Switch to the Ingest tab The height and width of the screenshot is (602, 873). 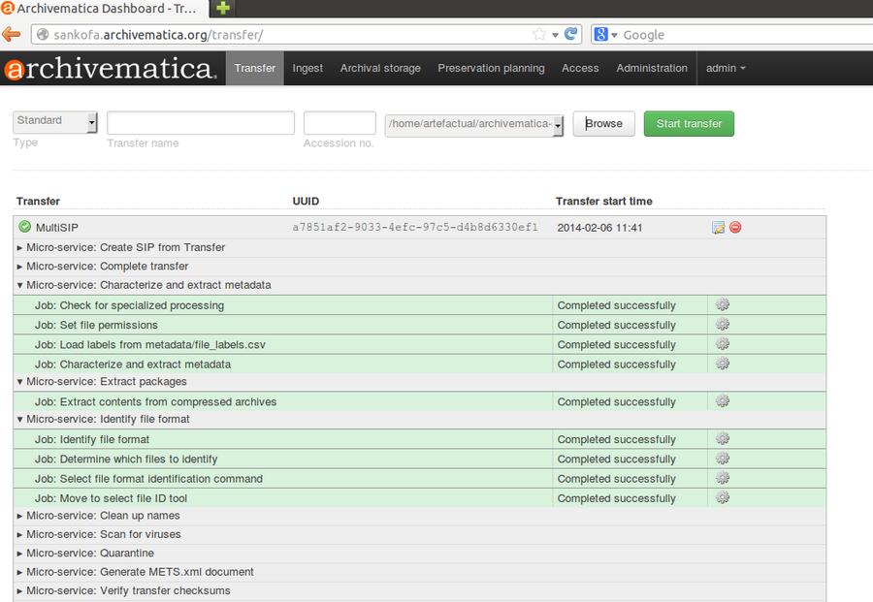307,68
